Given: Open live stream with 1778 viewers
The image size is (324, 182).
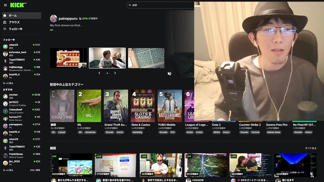Looking at the screenshot, I should pyautogui.click(x=116, y=165).
